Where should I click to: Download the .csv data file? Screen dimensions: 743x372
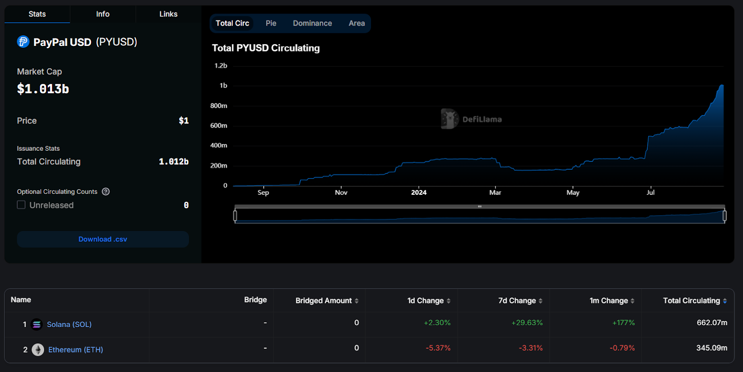click(x=103, y=239)
